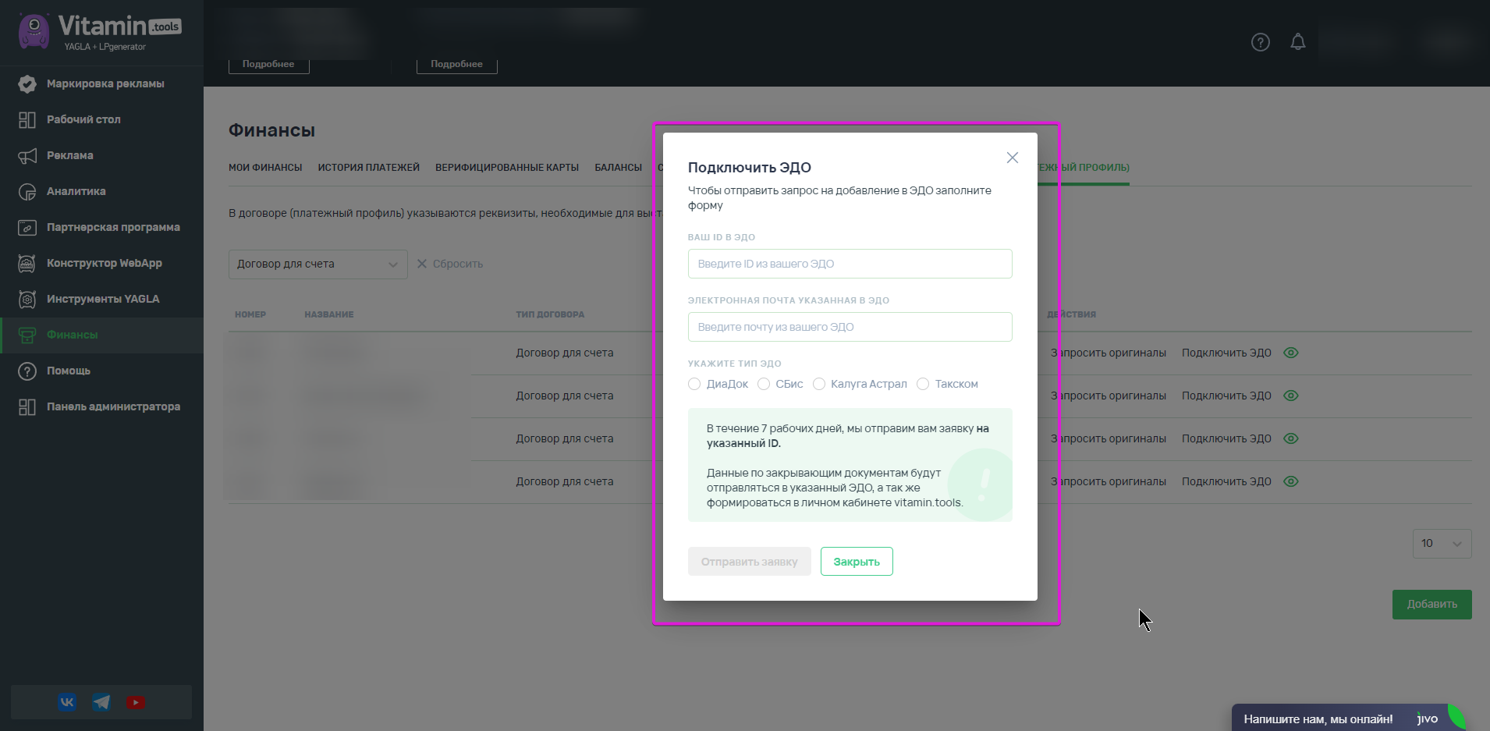Select ДиаДок radio option
This screenshot has height=731, width=1490.
click(x=694, y=384)
